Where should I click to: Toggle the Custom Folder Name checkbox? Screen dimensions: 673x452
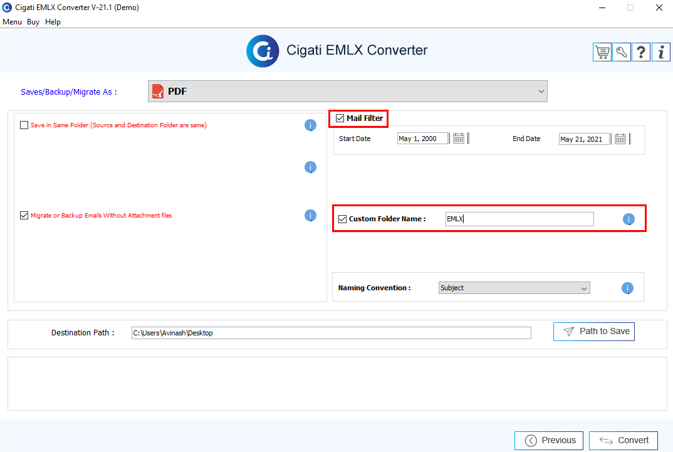tap(343, 219)
